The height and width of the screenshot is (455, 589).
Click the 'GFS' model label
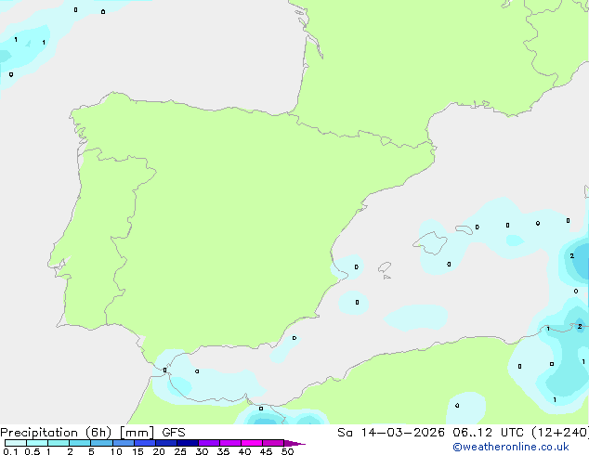tap(174, 433)
